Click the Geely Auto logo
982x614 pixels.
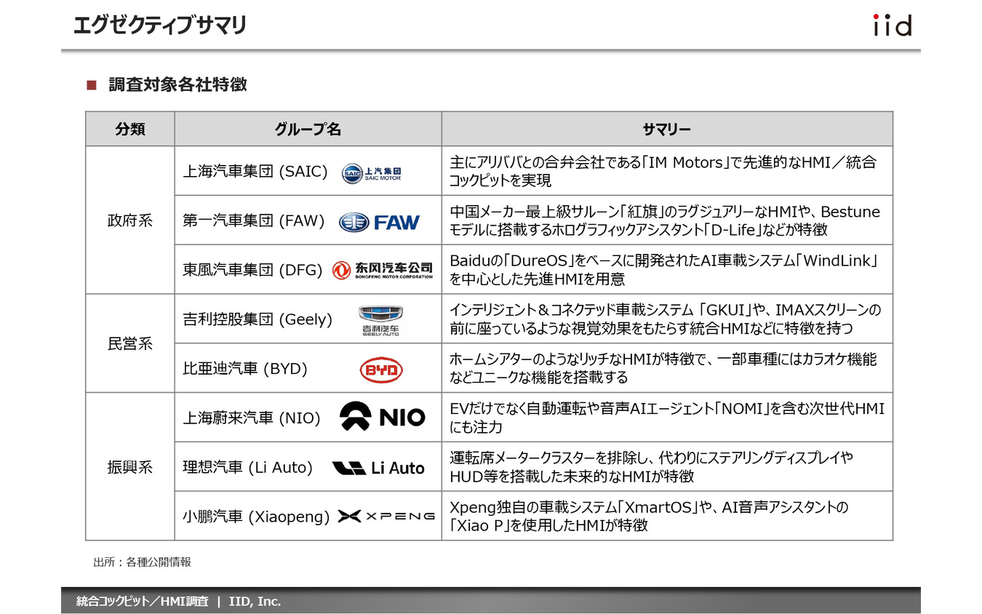click(x=380, y=320)
